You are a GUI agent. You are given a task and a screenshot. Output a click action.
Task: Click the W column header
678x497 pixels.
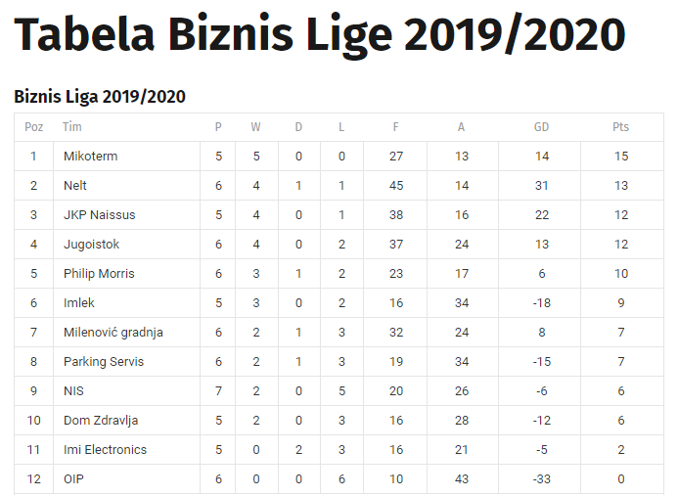coord(255,127)
